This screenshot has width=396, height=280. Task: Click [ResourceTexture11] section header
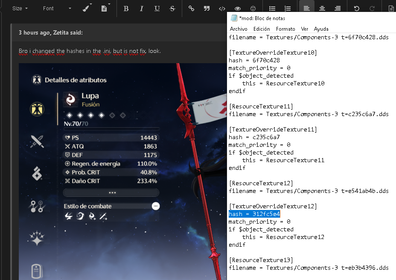click(x=261, y=106)
